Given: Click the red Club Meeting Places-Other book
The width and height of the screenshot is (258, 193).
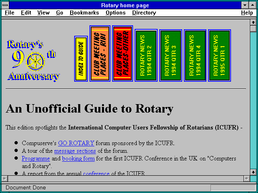Looking at the screenshot, I should tap(123, 53).
